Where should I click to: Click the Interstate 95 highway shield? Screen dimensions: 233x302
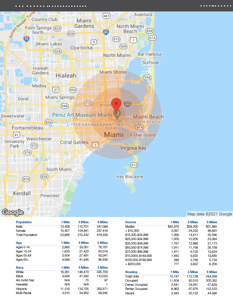coord(106,32)
